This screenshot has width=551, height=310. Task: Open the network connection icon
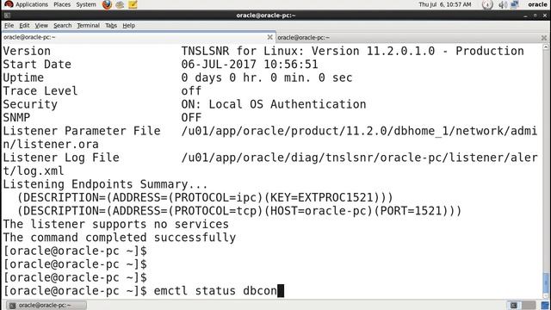click(x=515, y=4)
